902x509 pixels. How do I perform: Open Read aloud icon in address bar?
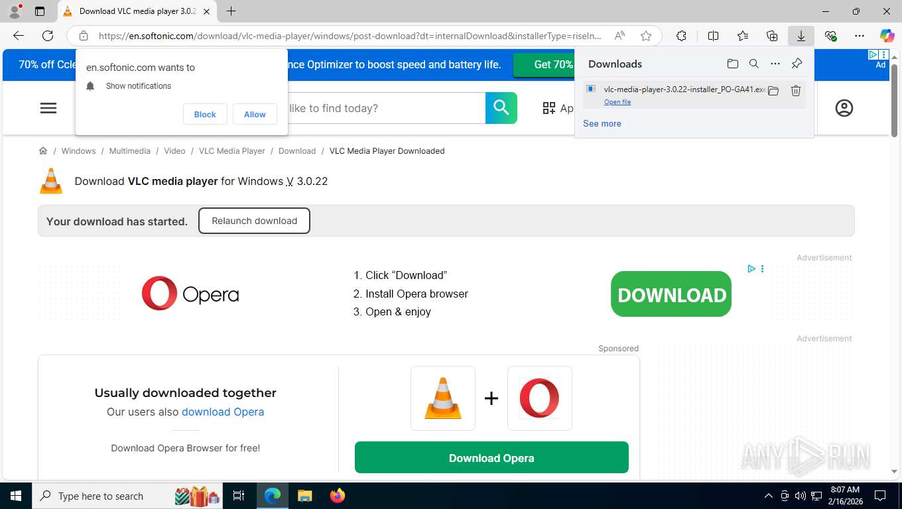[619, 36]
